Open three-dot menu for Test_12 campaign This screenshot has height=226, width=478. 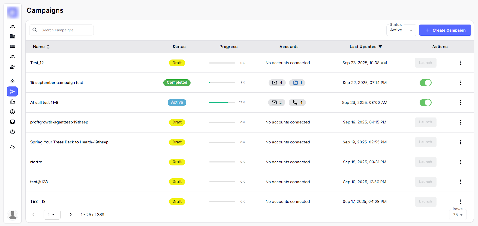[460, 63]
